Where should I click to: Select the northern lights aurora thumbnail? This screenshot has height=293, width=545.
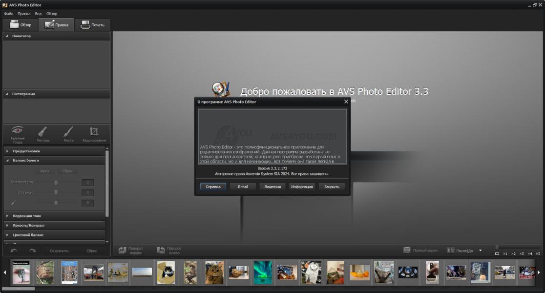pyautogui.click(x=263, y=272)
